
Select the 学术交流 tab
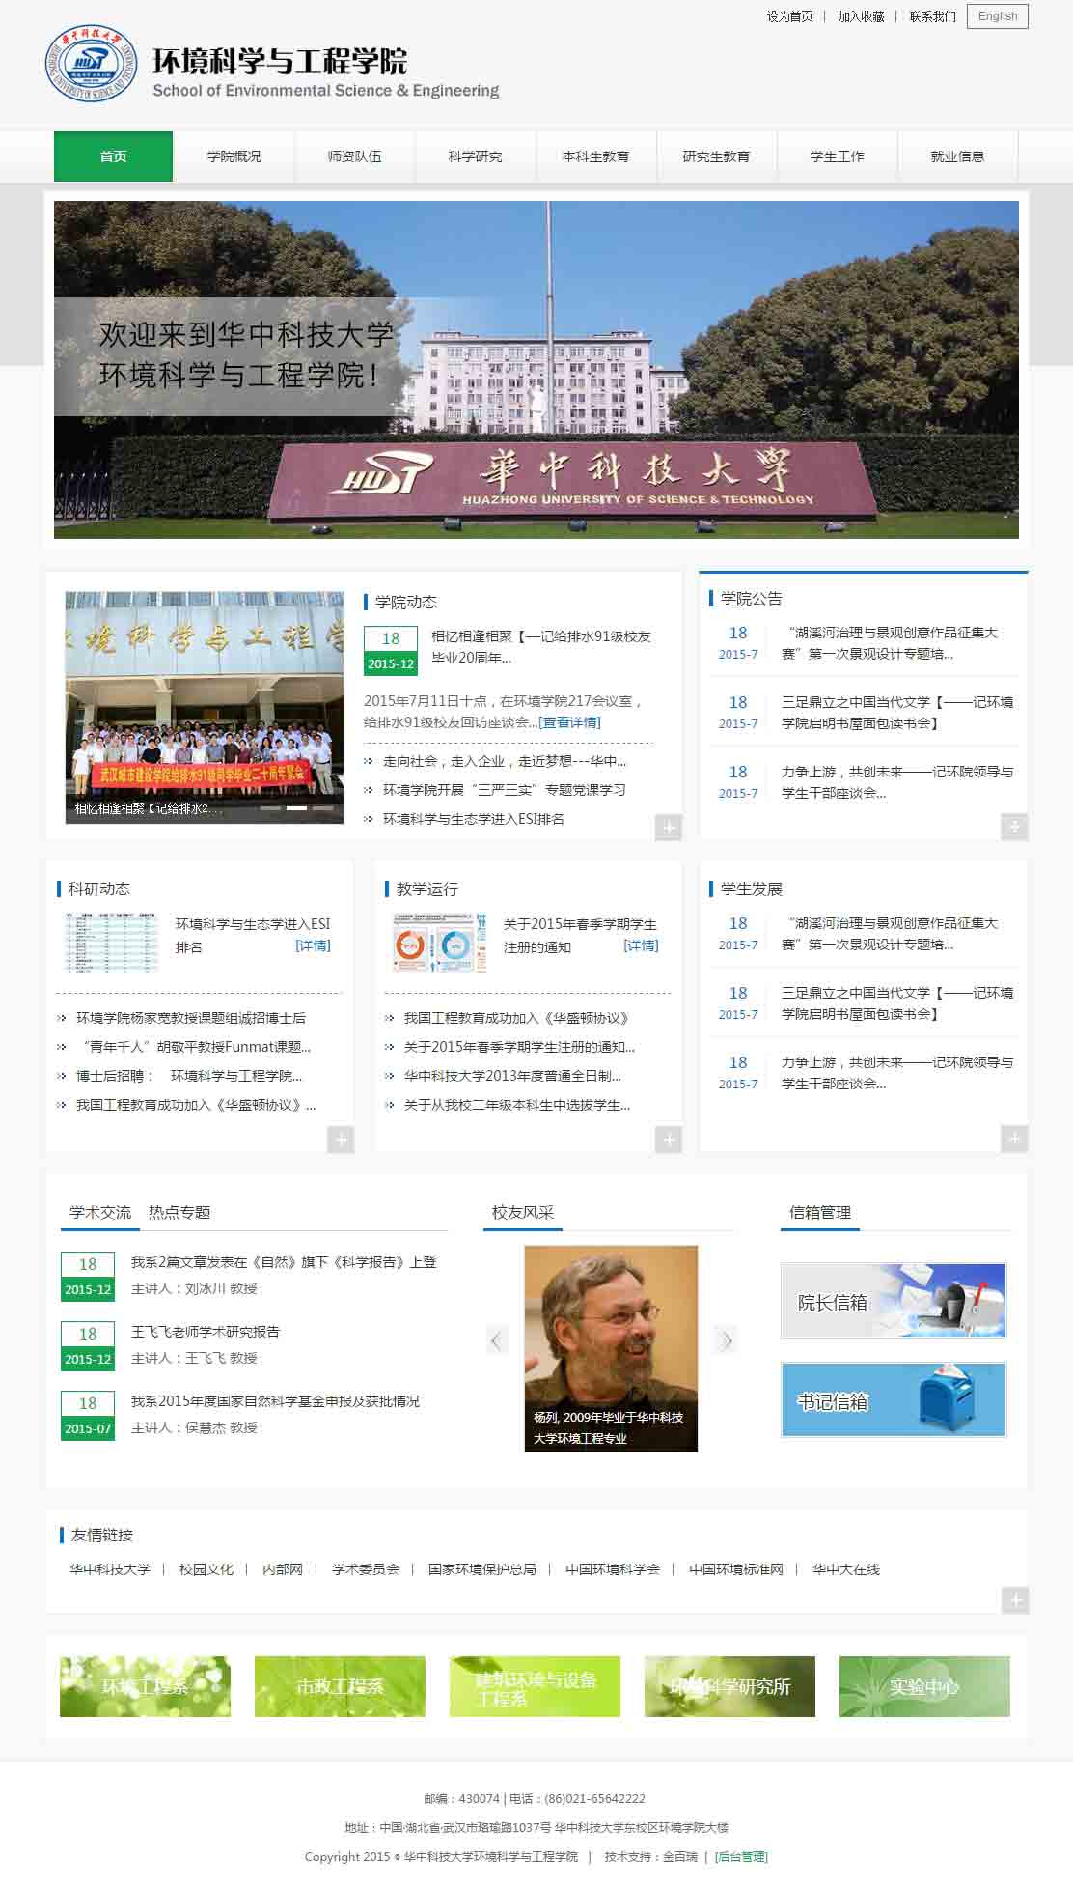100,1212
